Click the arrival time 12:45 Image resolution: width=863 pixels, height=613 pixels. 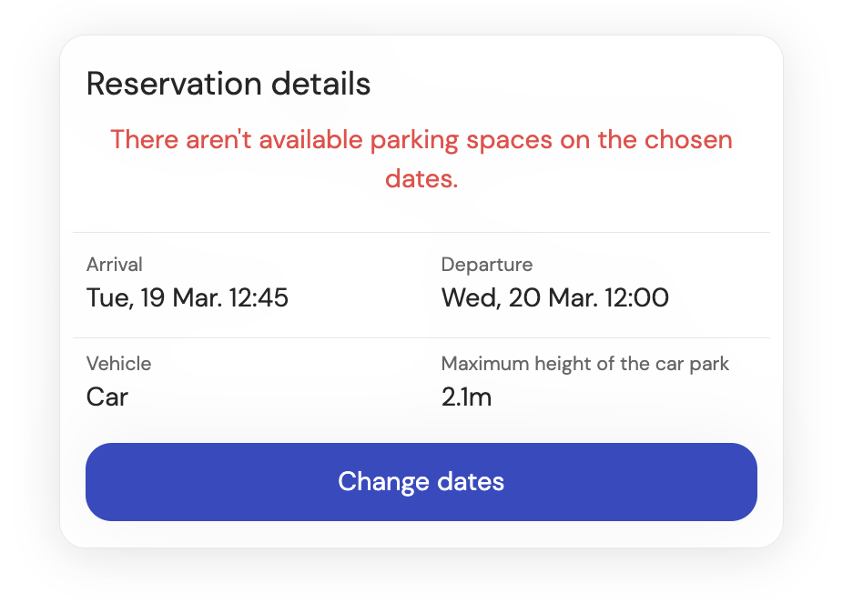[258, 297]
